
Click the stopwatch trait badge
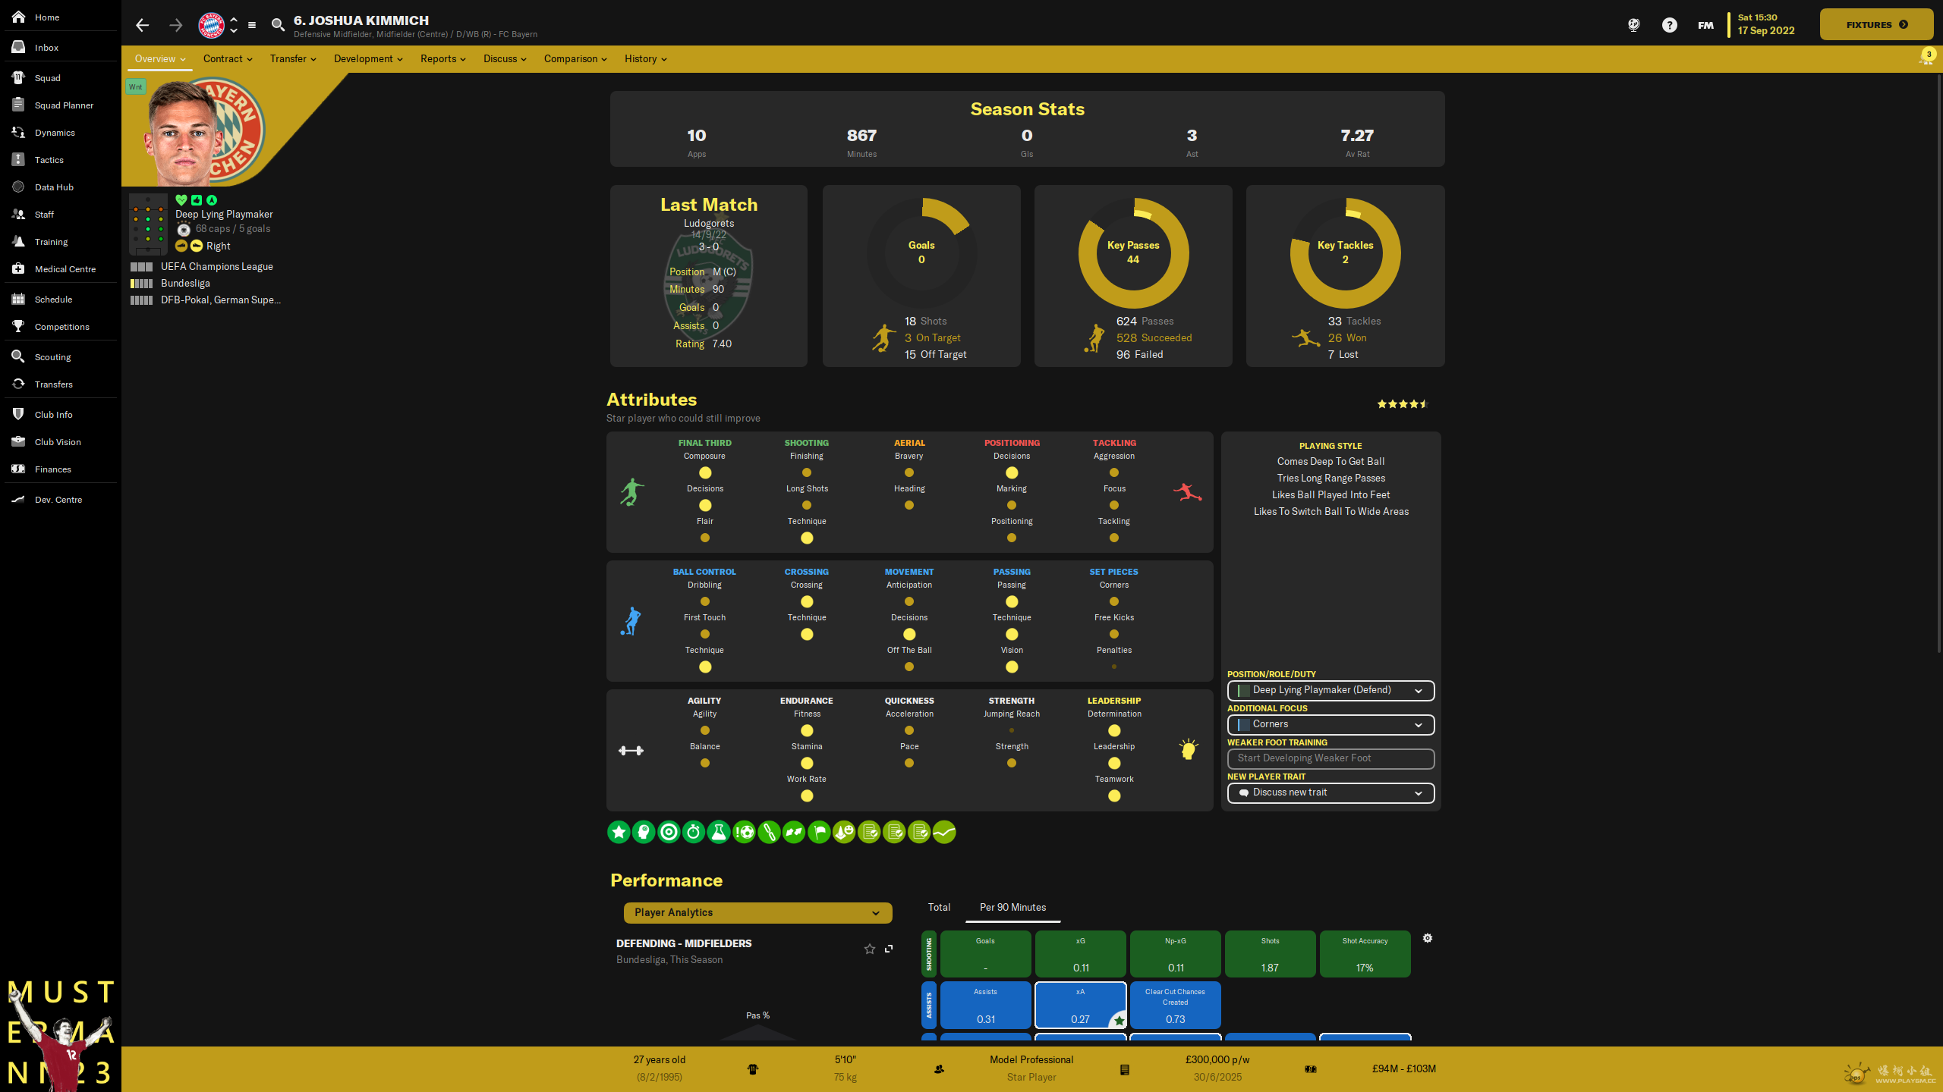point(694,832)
